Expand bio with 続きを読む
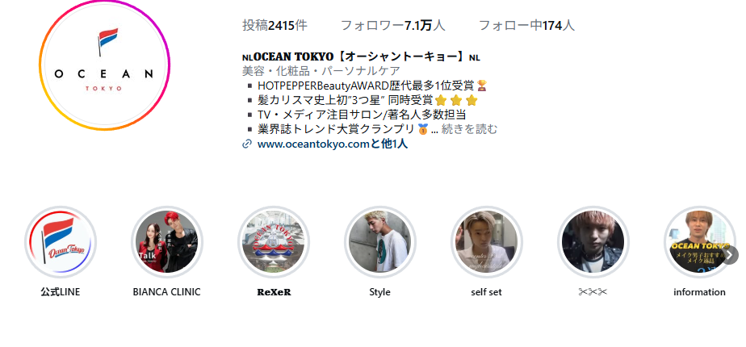Image resolution: width=746 pixels, height=347 pixels. [x=469, y=129]
